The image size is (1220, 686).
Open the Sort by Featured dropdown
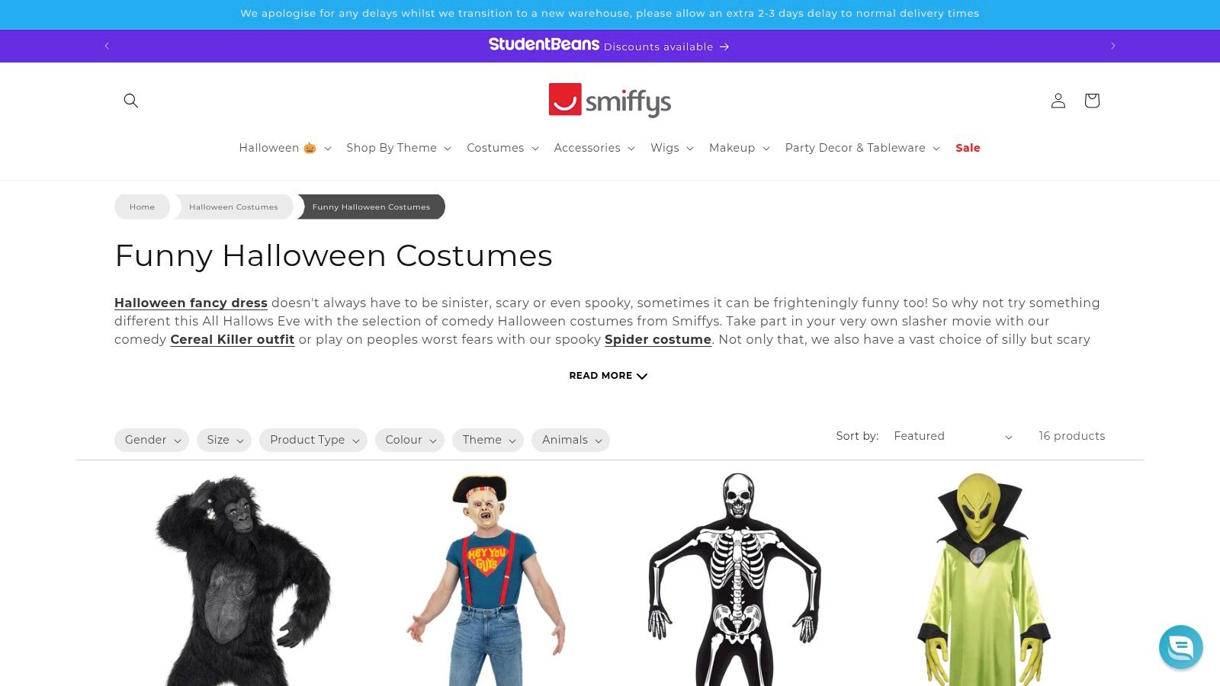pos(953,436)
